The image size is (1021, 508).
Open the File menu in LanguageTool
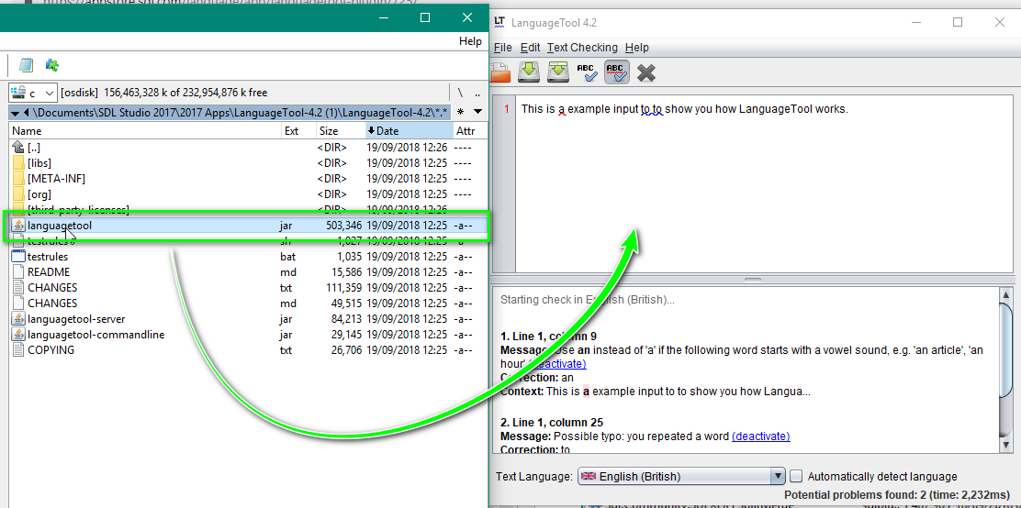502,48
